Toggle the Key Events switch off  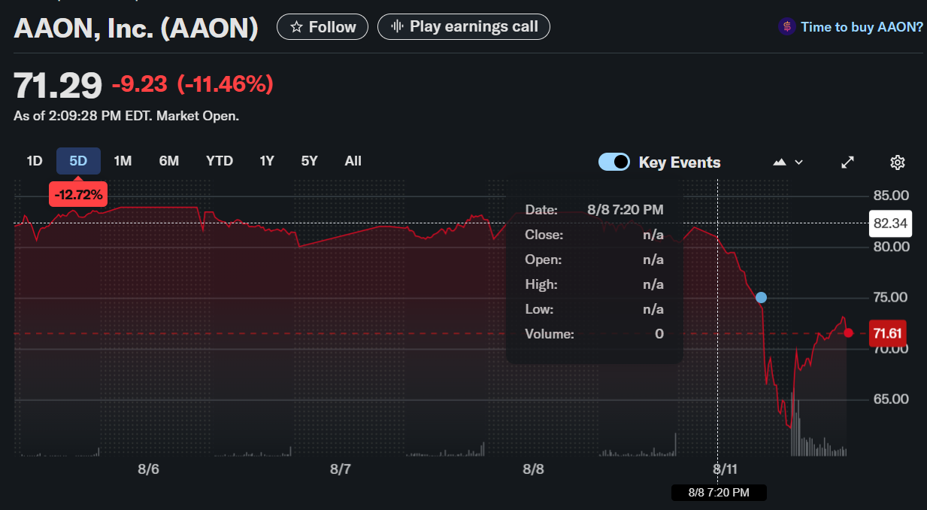coord(614,162)
